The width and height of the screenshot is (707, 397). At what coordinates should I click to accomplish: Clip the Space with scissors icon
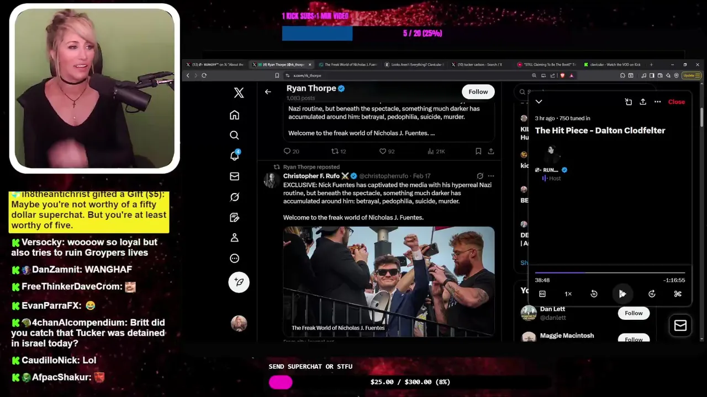[678, 294]
